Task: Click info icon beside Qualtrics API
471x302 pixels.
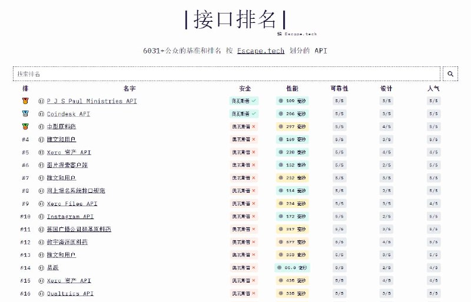Action: [41, 294]
